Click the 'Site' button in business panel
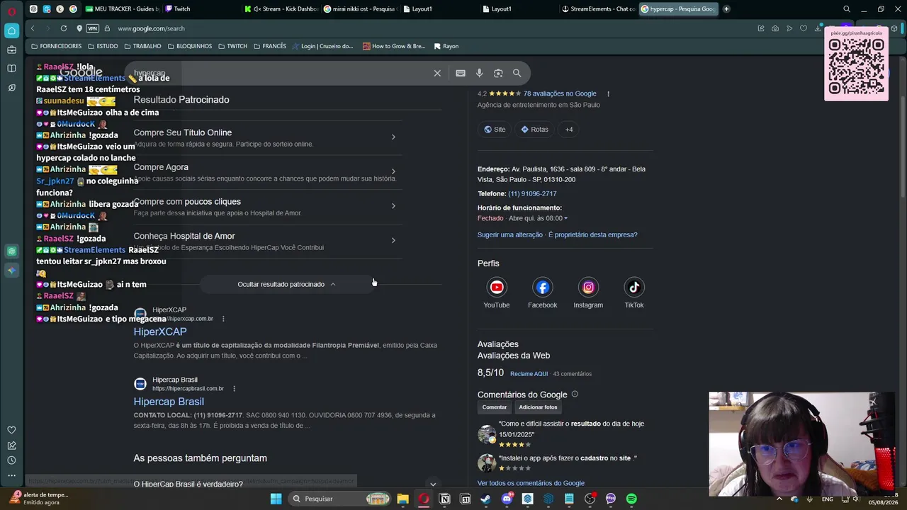 tap(495, 130)
